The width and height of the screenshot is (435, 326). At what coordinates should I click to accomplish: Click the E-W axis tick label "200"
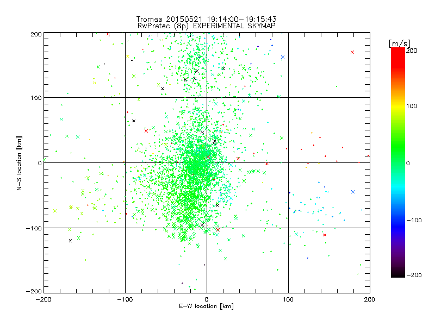pyautogui.click(x=370, y=299)
